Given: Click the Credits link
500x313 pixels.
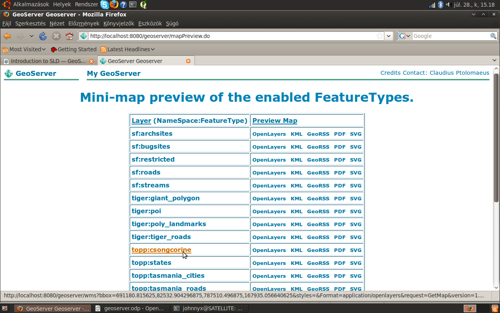Looking at the screenshot, I should point(391,73).
